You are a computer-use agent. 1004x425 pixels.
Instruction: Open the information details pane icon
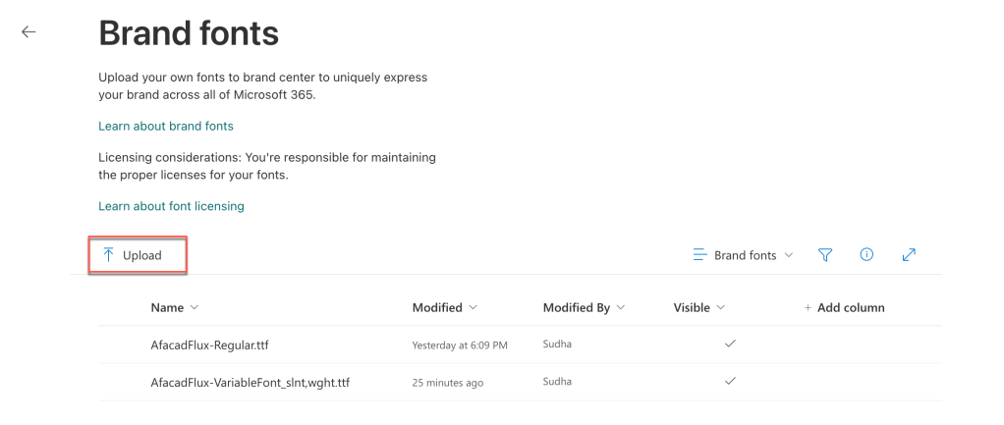[866, 255]
